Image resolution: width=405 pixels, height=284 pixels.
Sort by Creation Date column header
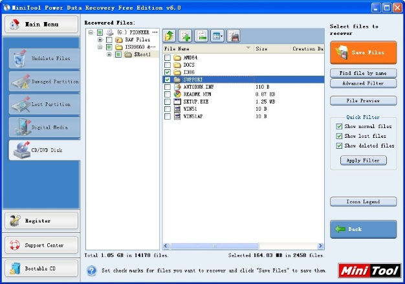click(x=307, y=49)
